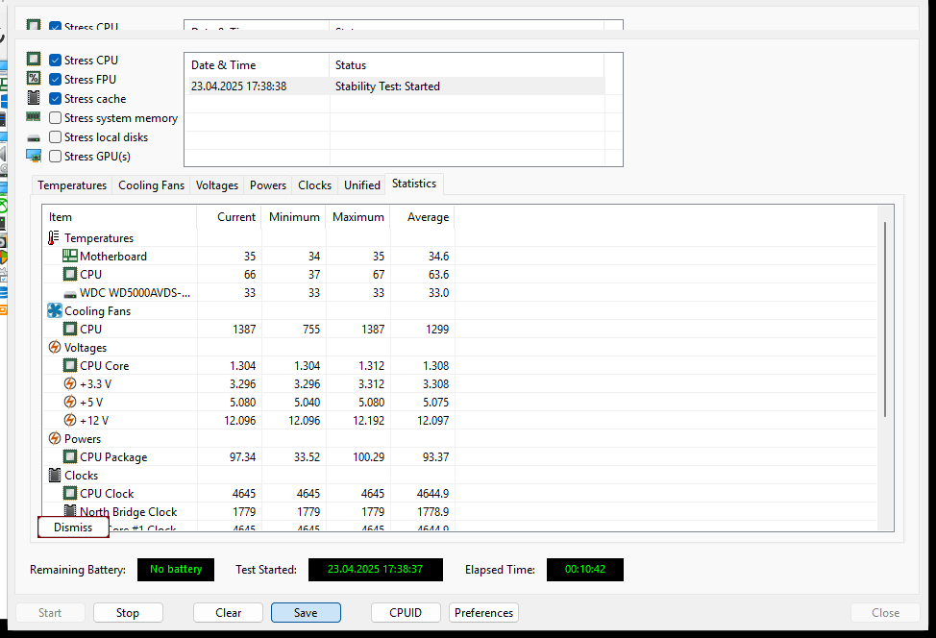Open the Cooling Fans tab
The height and width of the screenshot is (638, 936).
151,185
